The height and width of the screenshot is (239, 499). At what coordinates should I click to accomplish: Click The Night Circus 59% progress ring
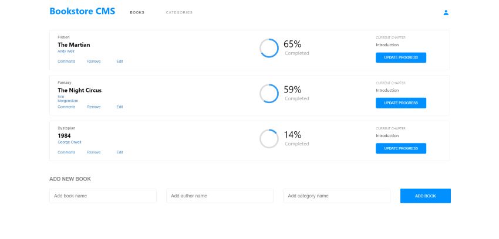[269, 94]
